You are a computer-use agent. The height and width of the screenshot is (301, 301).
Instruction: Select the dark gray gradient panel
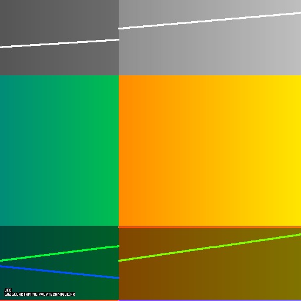(x=59, y=38)
